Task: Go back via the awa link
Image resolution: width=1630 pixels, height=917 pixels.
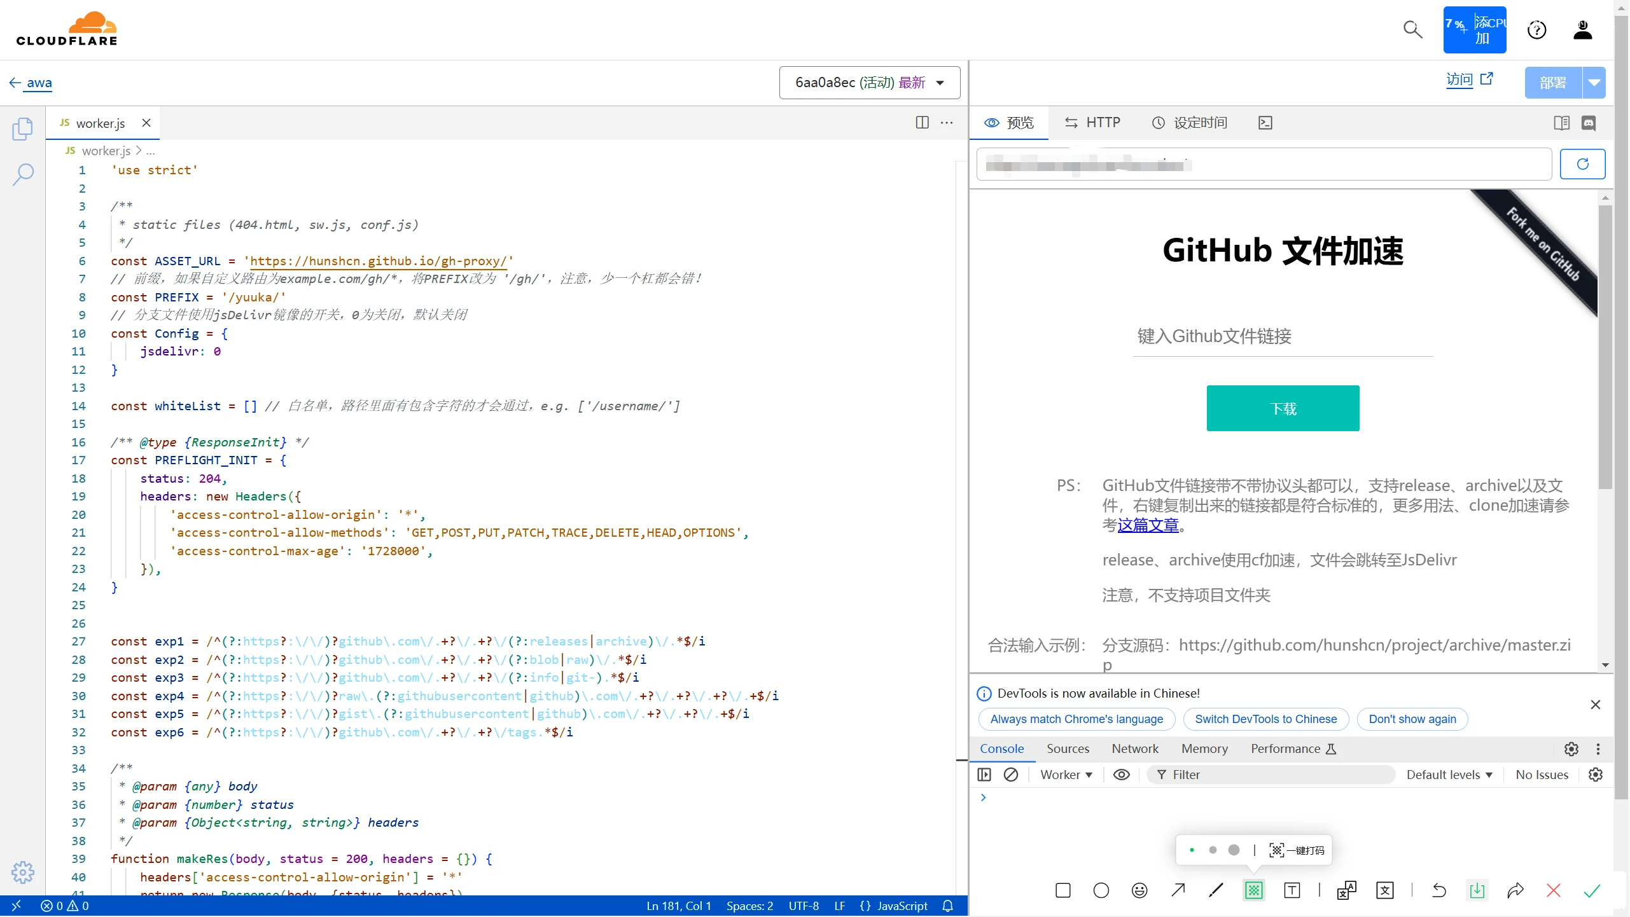Action: click(31, 83)
